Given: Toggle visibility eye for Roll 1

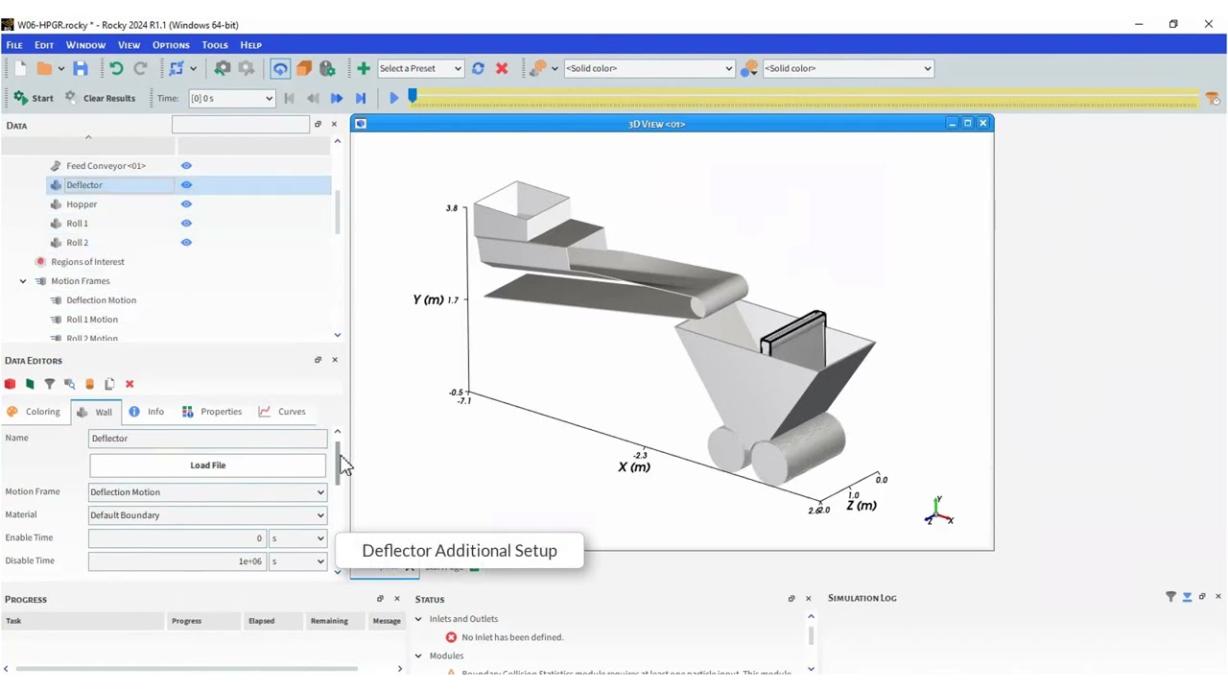Looking at the screenshot, I should pos(186,224).
